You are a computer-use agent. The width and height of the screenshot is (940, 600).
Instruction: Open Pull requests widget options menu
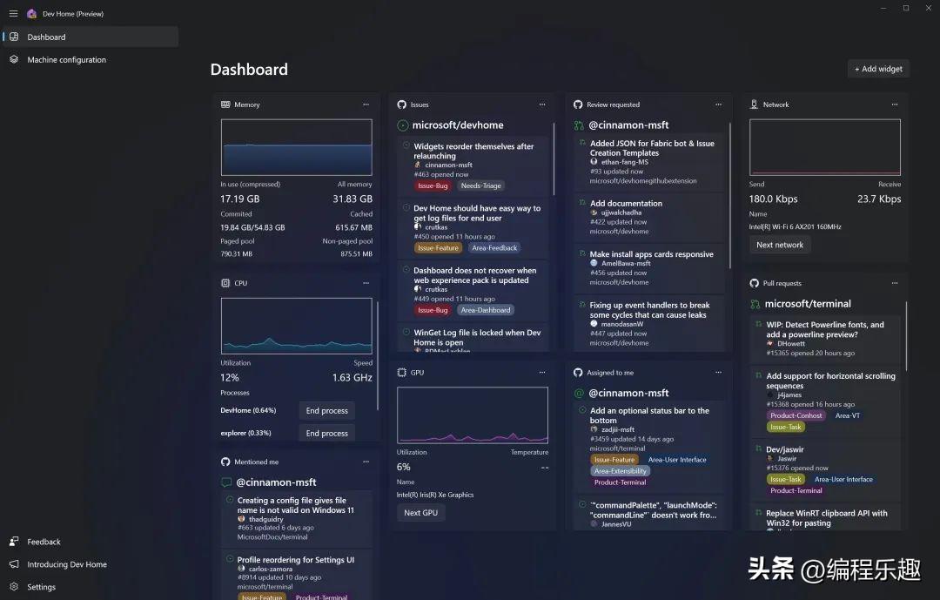[x=895, y=283]
